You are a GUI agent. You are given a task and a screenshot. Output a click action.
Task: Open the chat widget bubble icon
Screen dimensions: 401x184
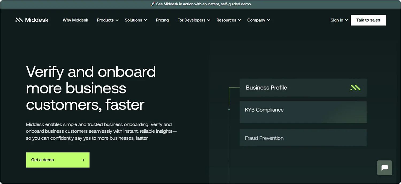pyautogui.click(x=385, y=168)
